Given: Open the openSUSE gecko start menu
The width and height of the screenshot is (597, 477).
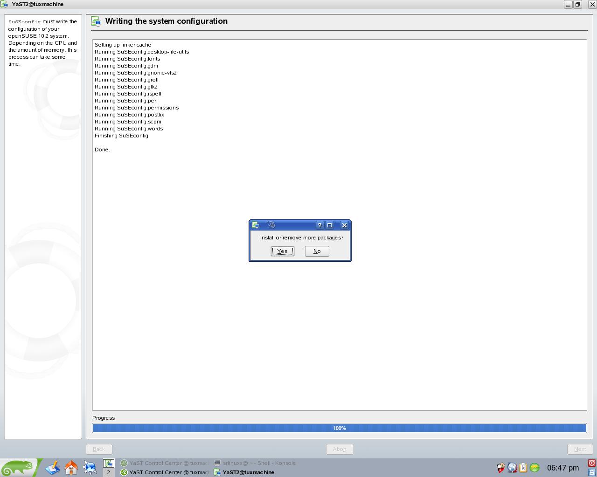Looking at the screenshot, I should tap(19, 468).
